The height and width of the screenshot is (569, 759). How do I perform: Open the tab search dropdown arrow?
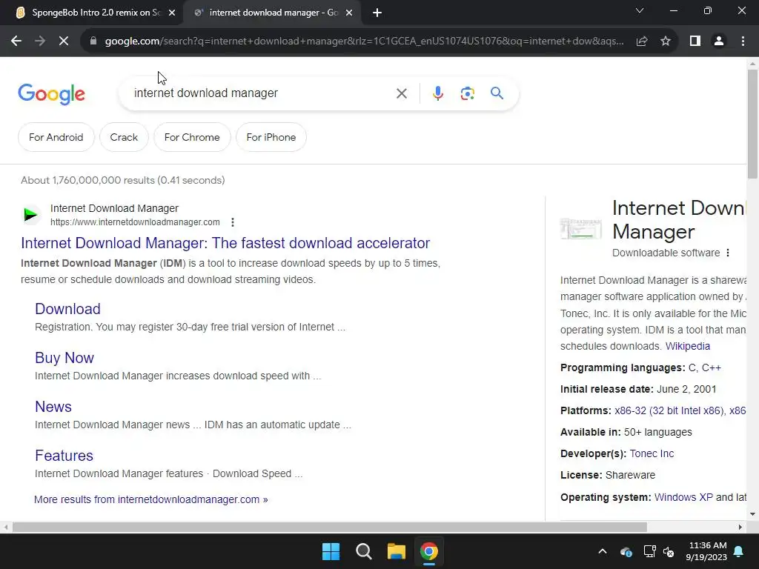[x=640, y=10]
